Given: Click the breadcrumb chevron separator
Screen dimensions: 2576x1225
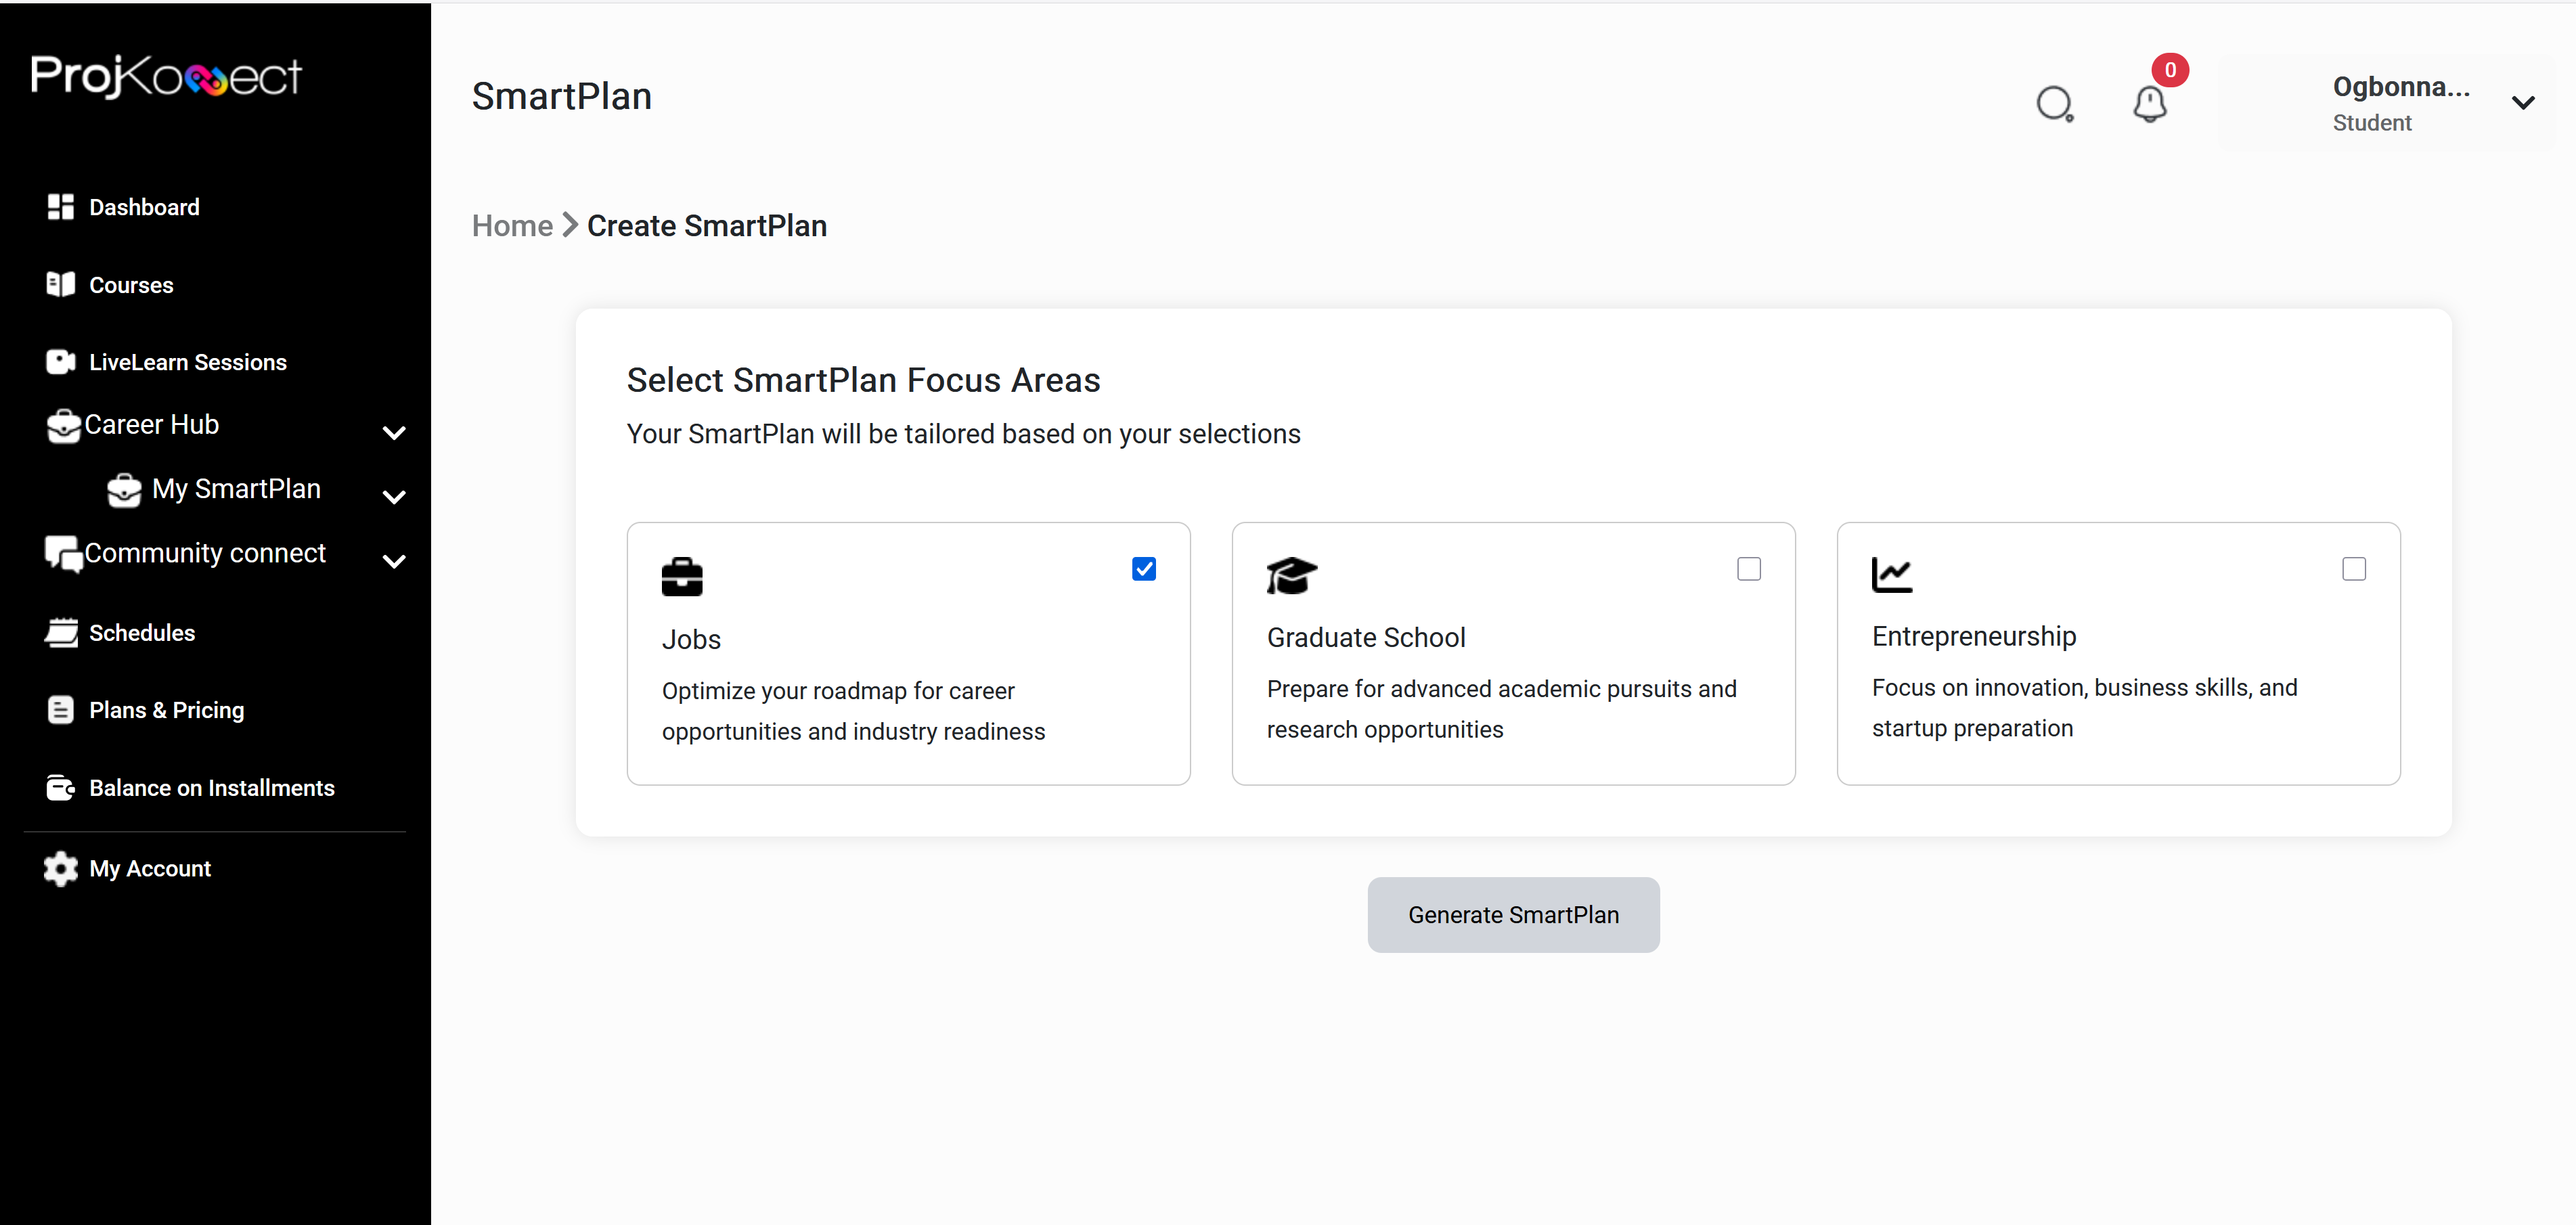Looking at the screenshot, I should pos(570,225).
